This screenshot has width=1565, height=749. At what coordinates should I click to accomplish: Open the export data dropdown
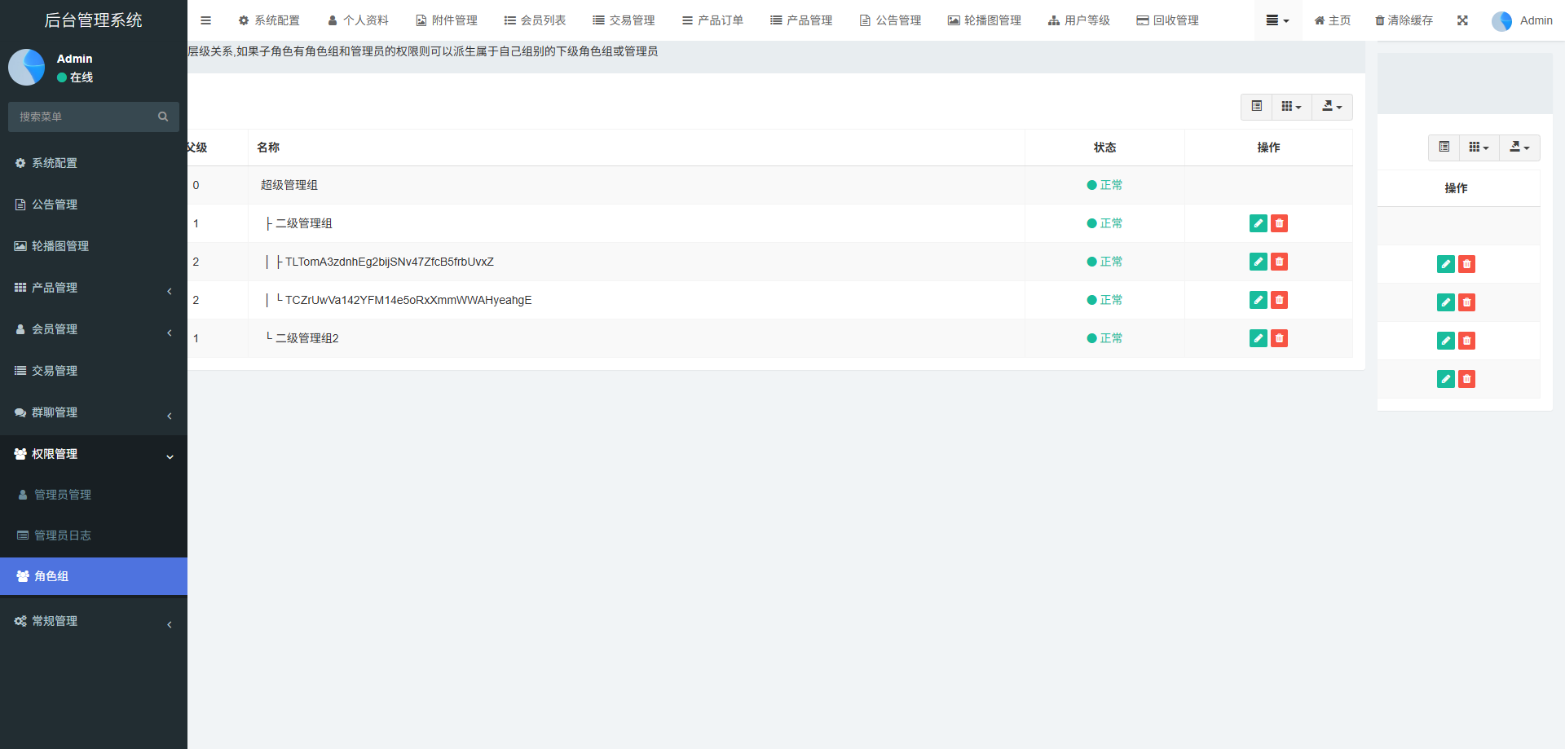click(1332, 107)
